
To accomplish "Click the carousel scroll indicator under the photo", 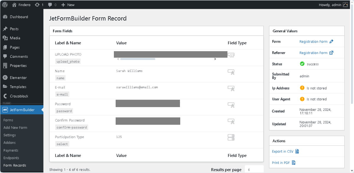I will tap(137, 59).
